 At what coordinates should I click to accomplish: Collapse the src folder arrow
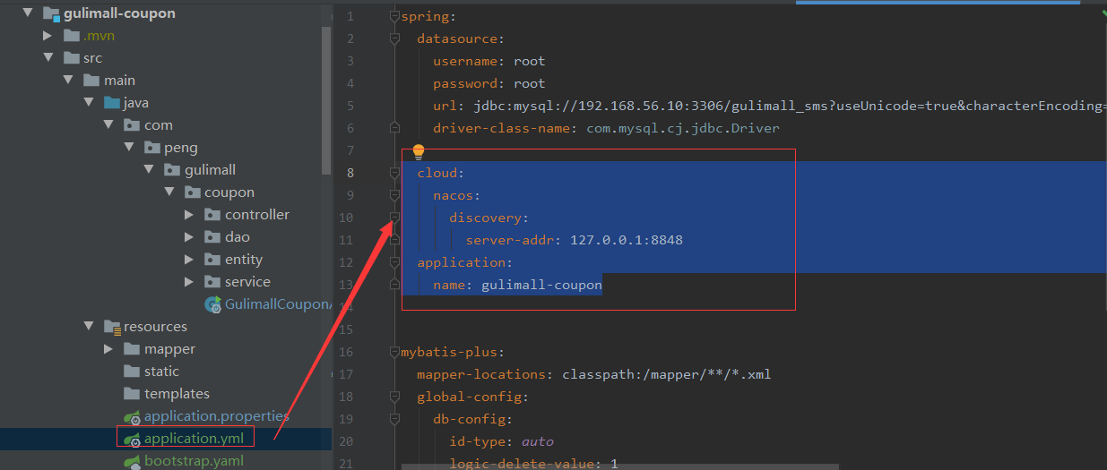point(48,58)
